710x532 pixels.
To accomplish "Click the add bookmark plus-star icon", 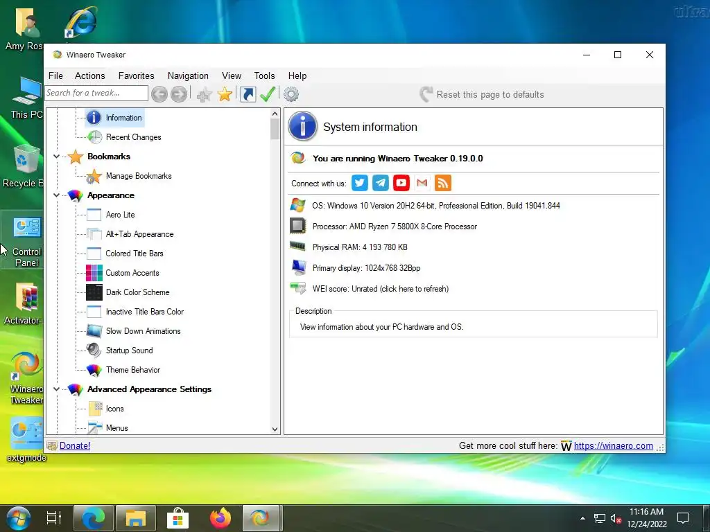I will click(205, 94).
